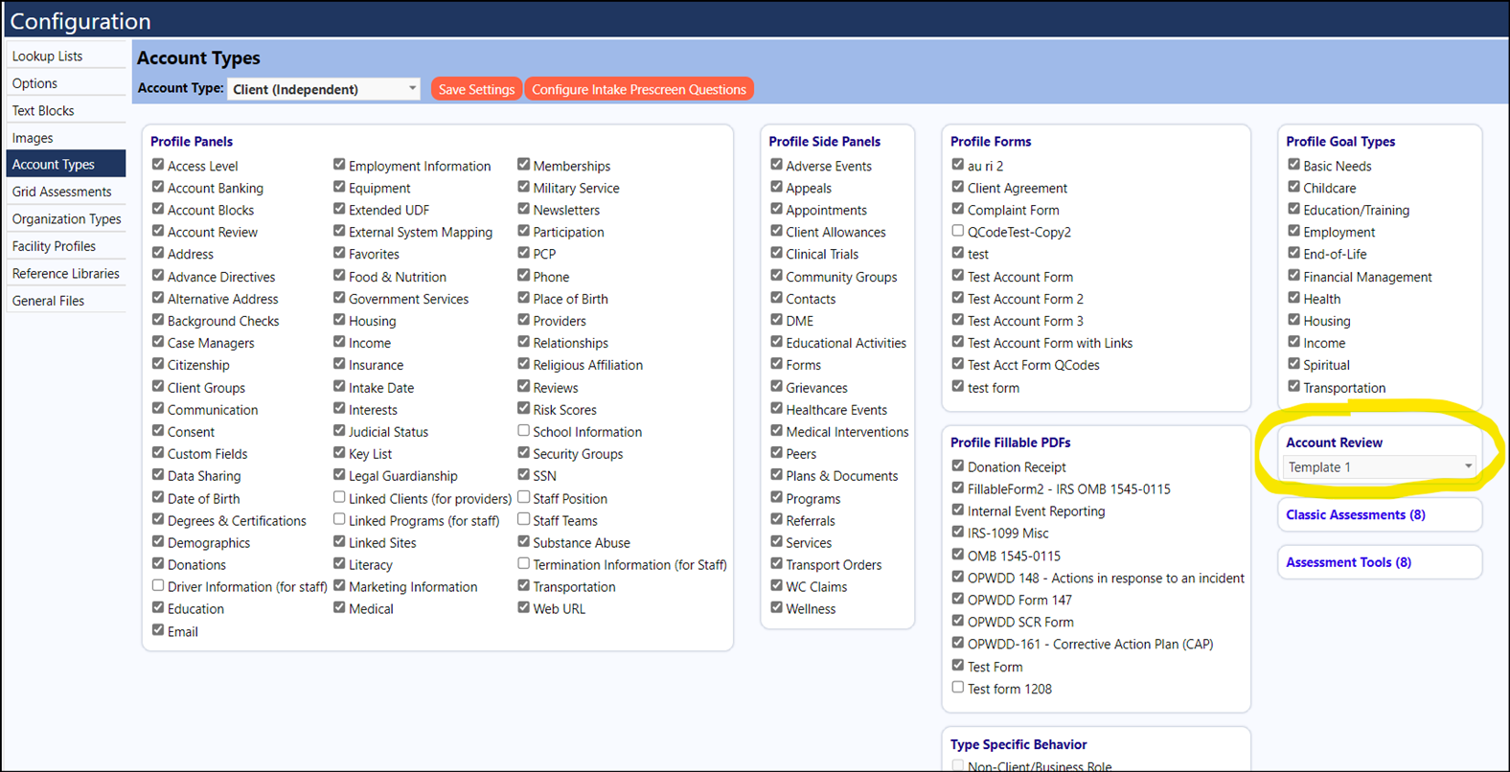Uncheck the Access Level profile panel

tap(158, 165)
